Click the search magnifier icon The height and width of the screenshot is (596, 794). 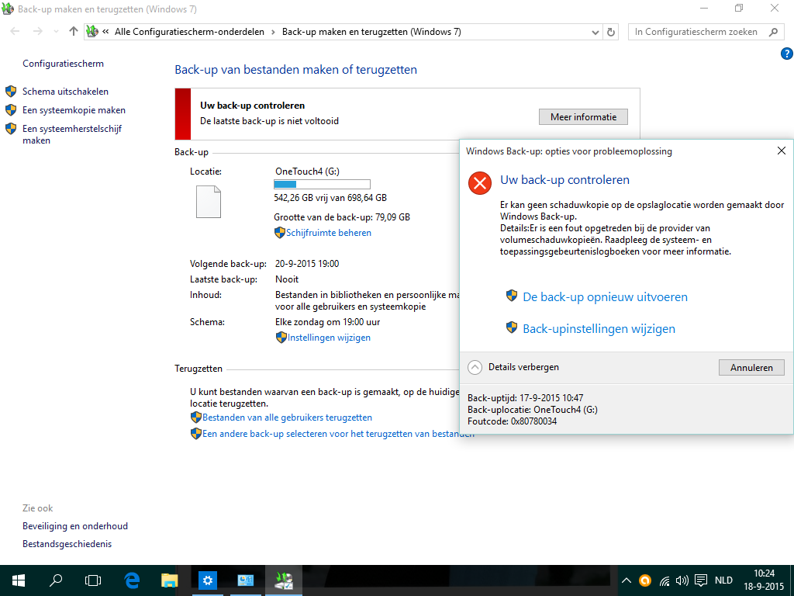[x=773, y=32]
